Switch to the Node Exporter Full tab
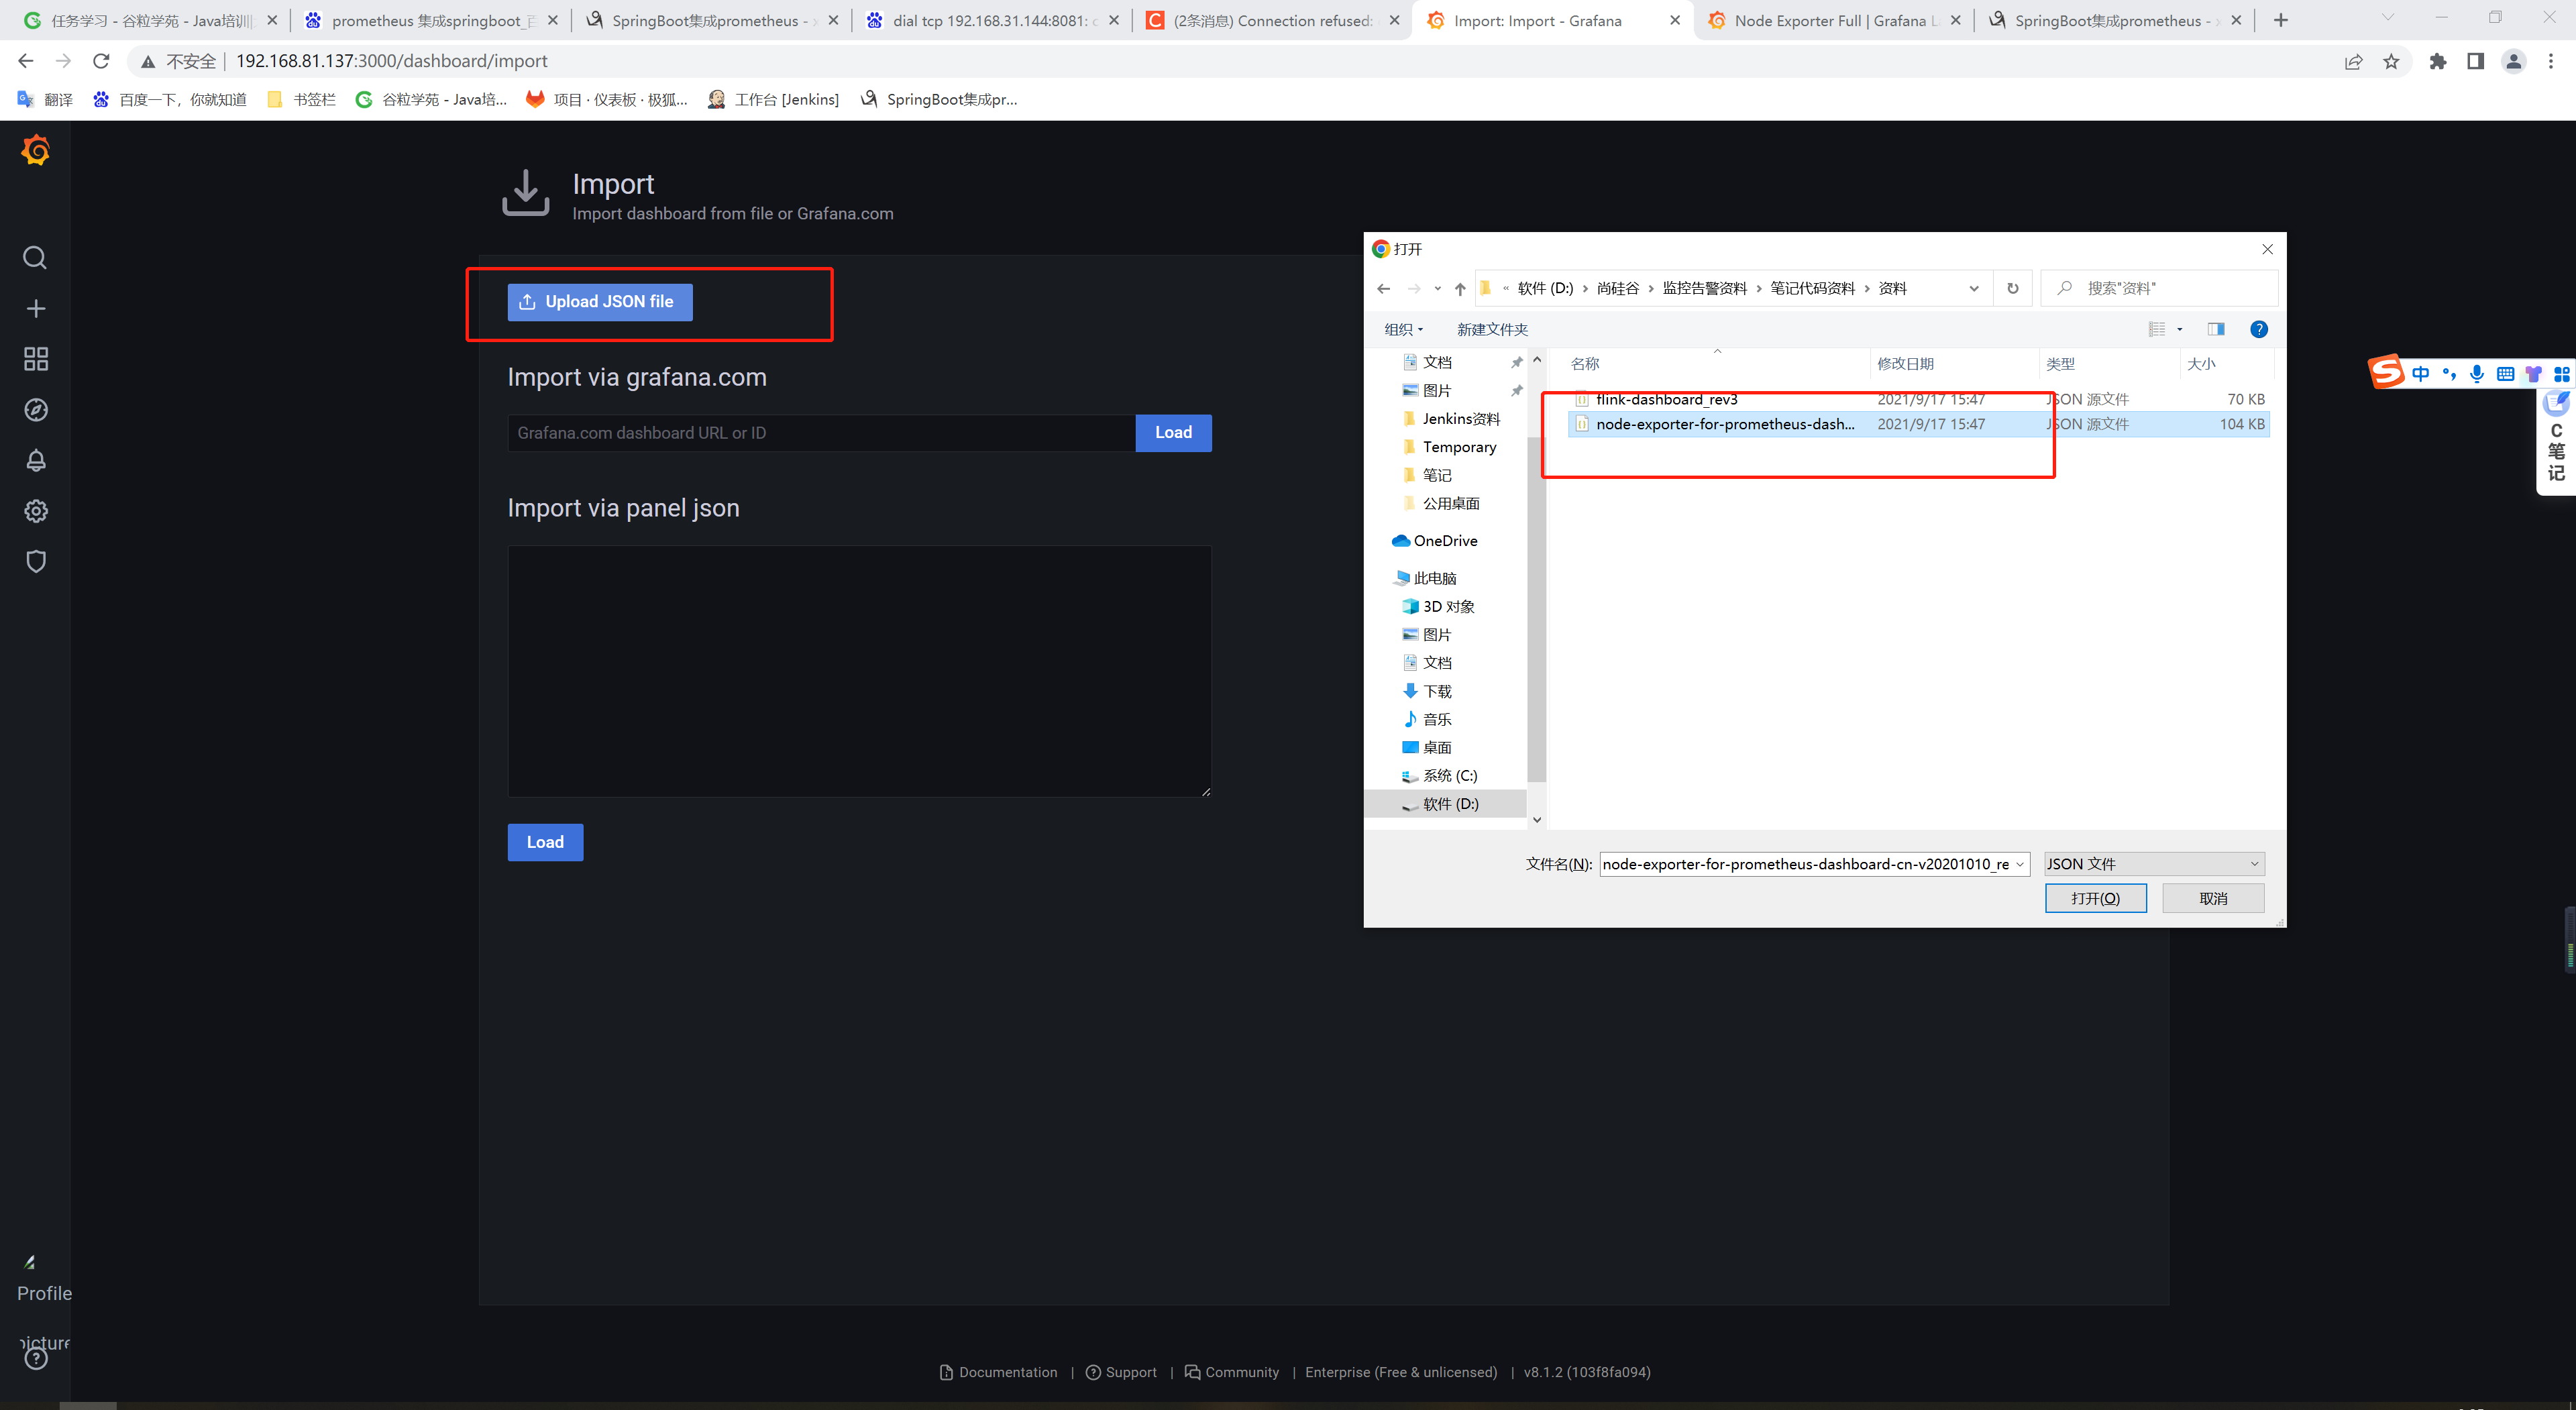Image resolution: width=2576 pixels, height=1410 pixels. click(1834, 20)
